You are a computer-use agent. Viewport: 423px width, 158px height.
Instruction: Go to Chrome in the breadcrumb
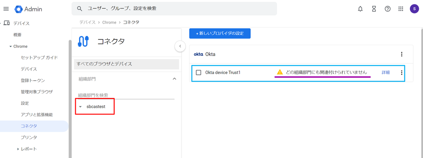[x=109, y=22]
